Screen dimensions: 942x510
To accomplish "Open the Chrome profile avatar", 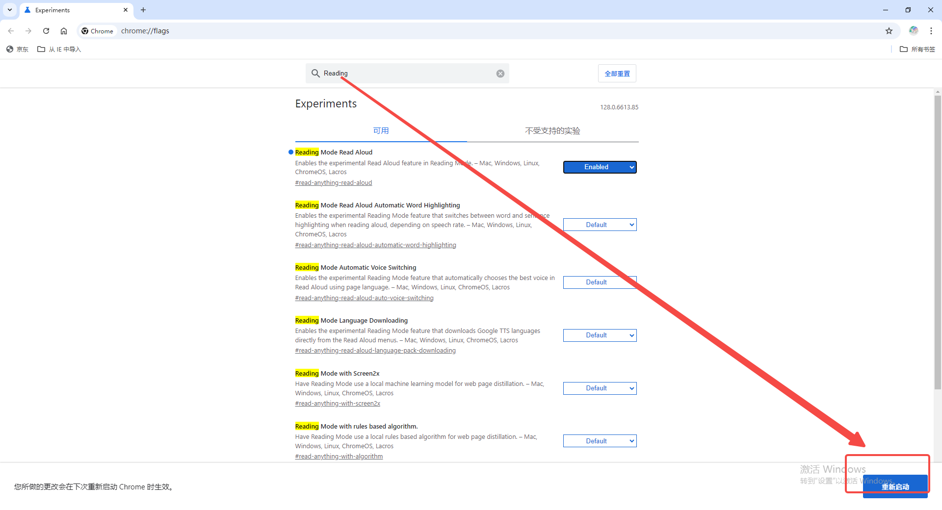I will click(914, 31).
